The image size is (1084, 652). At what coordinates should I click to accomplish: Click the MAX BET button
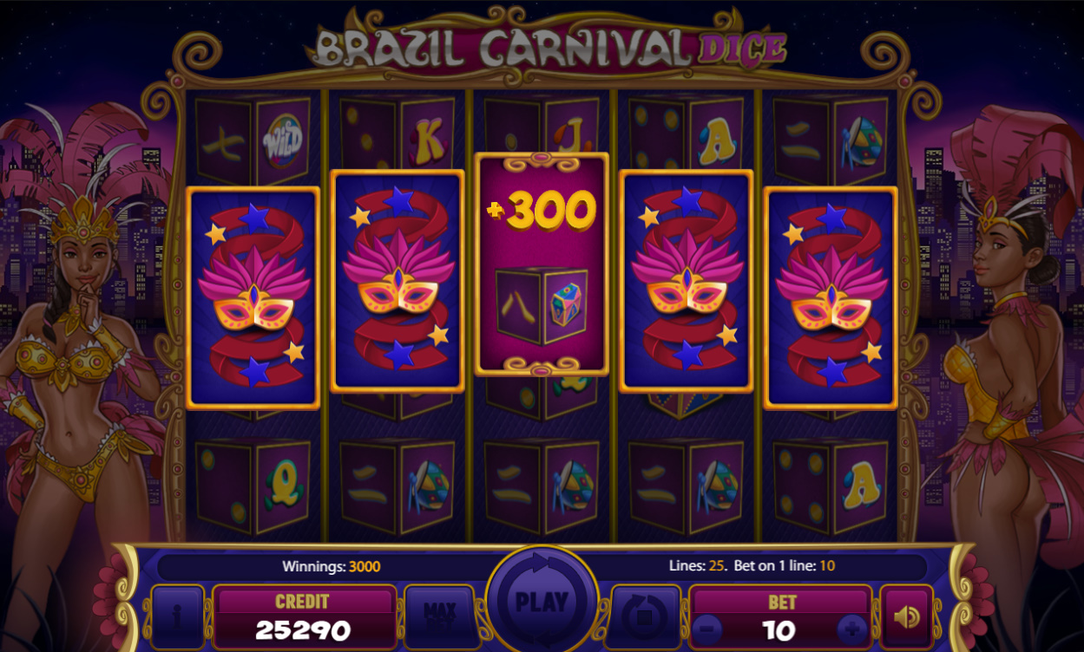pyautogui.click(x=440, y=616)
